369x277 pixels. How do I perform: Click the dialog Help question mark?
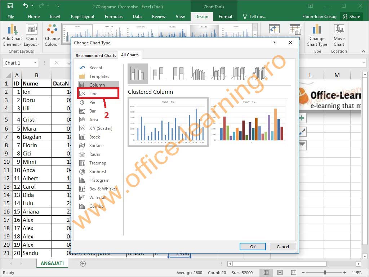tap(274, 43)
